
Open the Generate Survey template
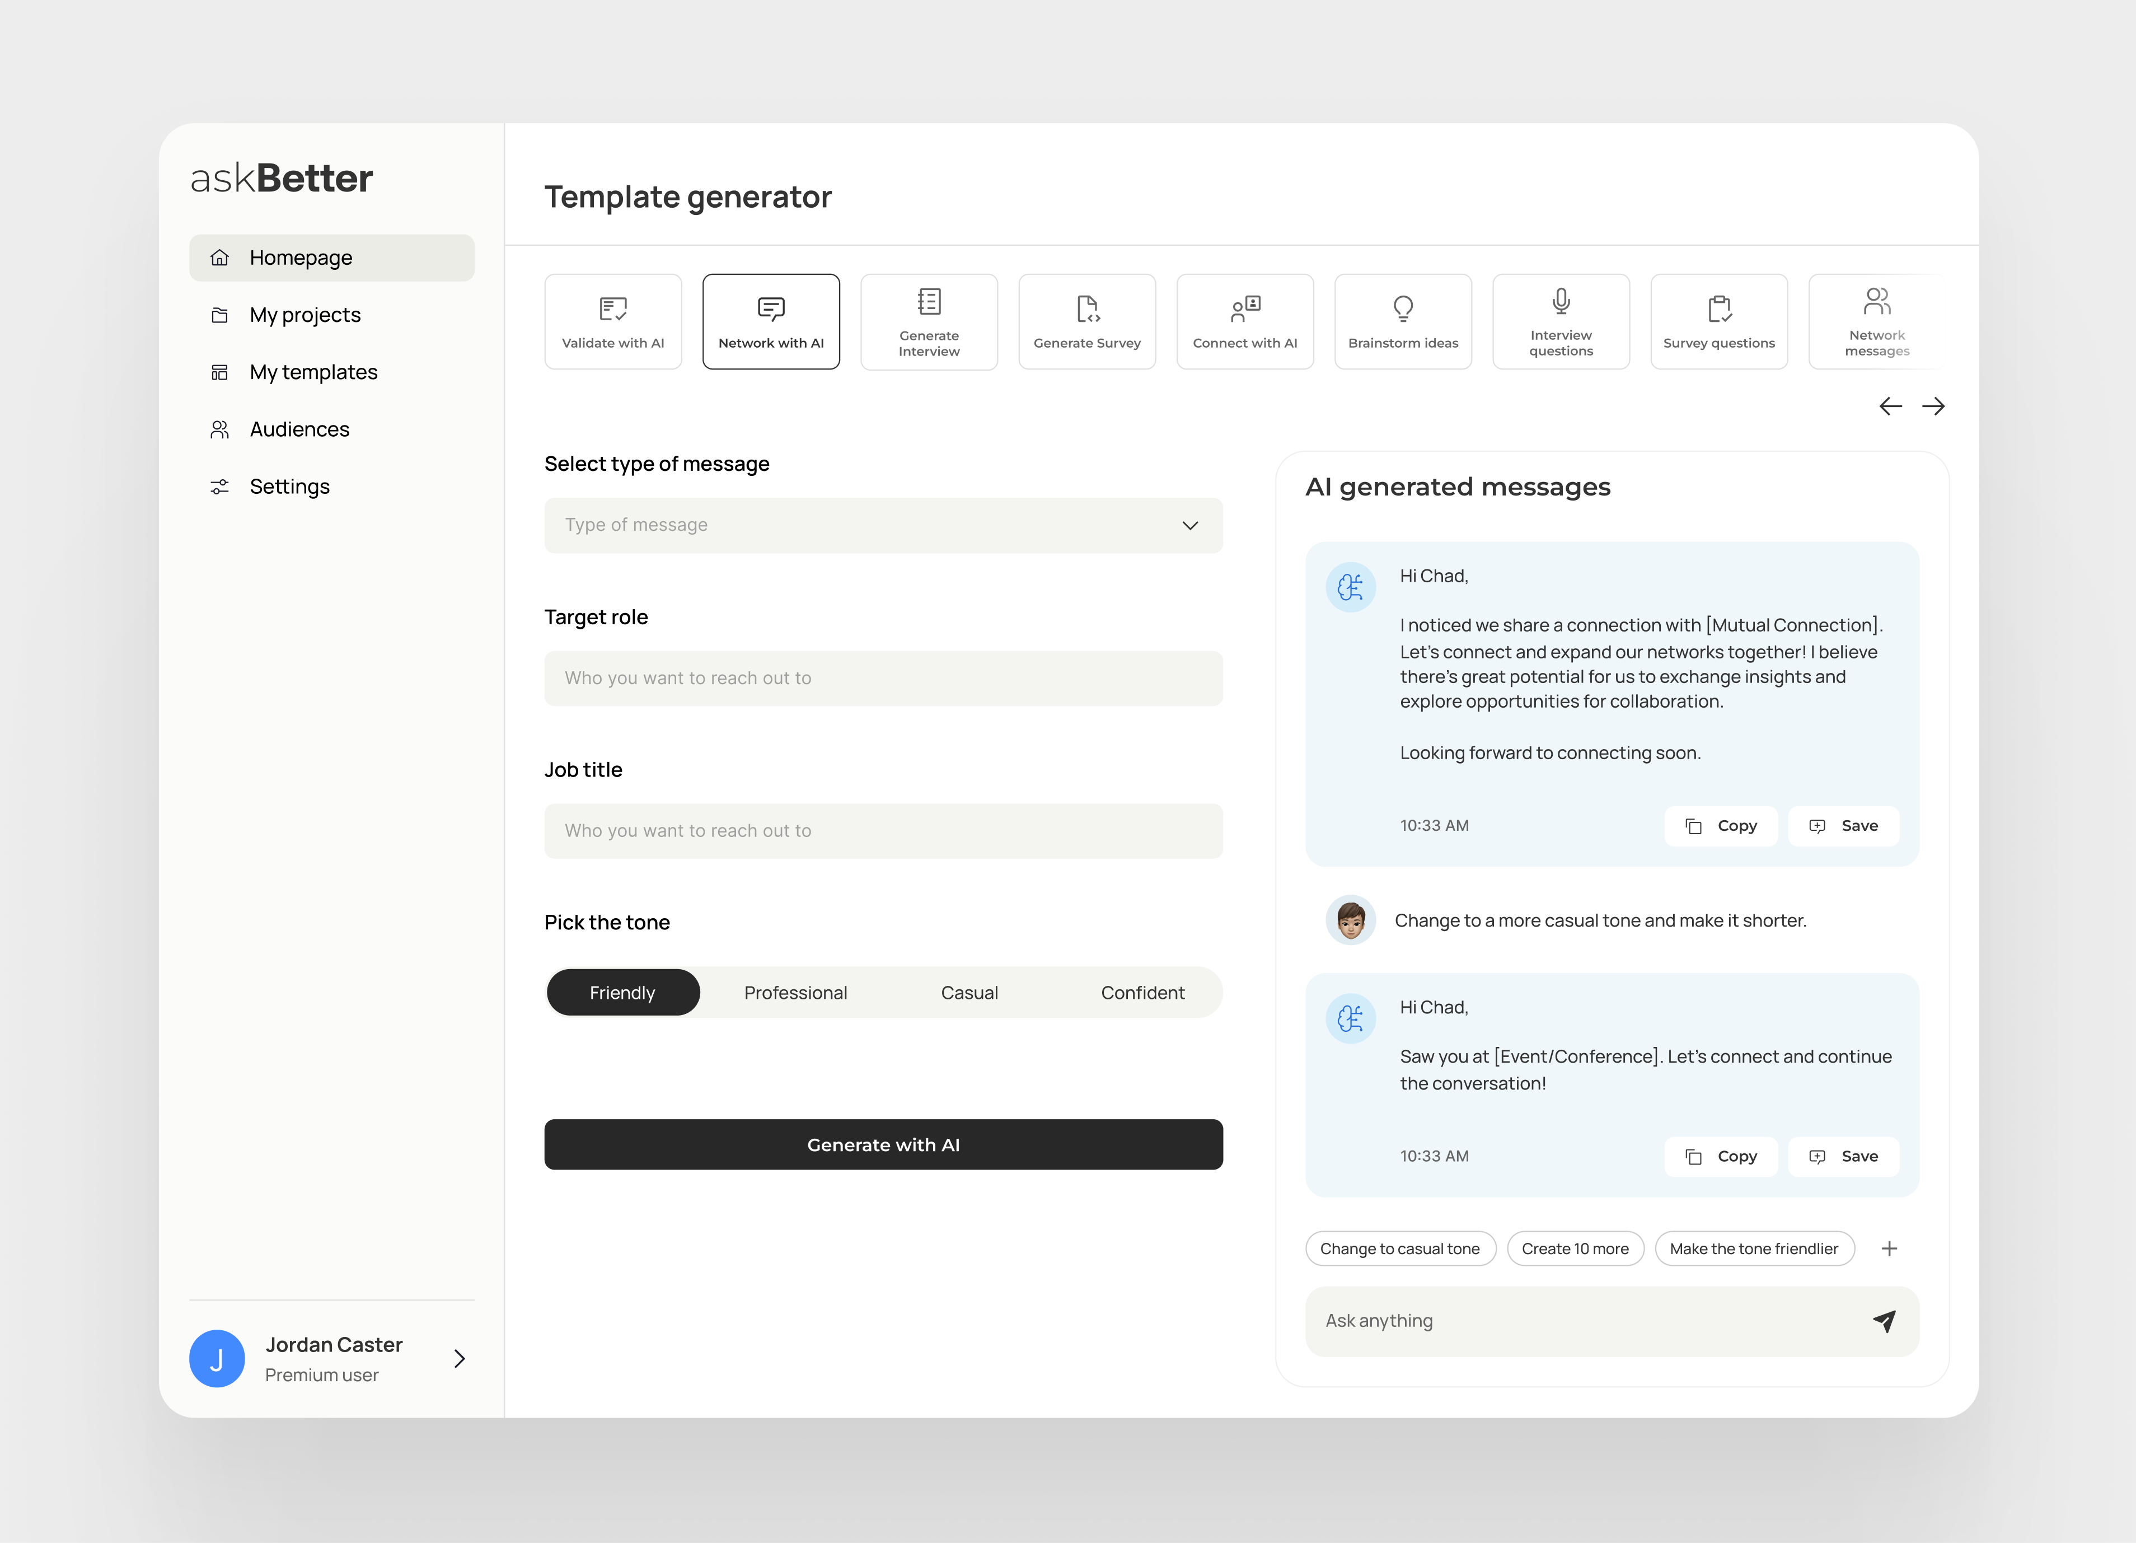tap(1087, 322)
